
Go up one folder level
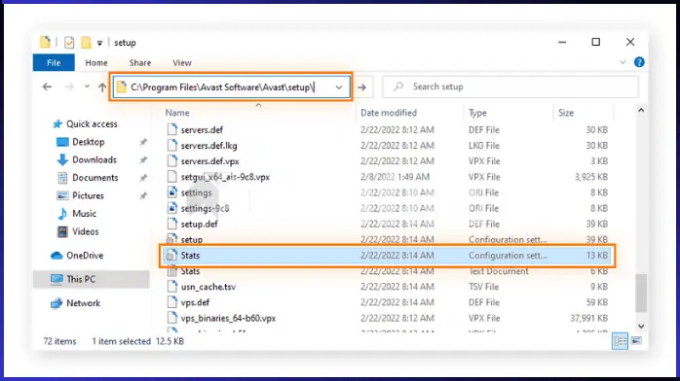(x=102, y=87)
